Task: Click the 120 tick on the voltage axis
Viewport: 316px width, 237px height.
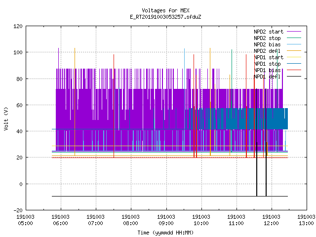Action: [18, 26]
